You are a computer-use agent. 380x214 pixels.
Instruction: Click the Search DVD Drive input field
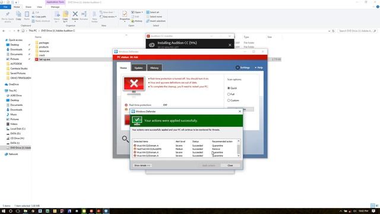click(357, 31)
